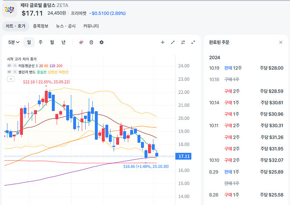The width and height of the screenshot is (290, 205).
Task: Open the 5분 interval dropdown
Action: coord(14,42)
